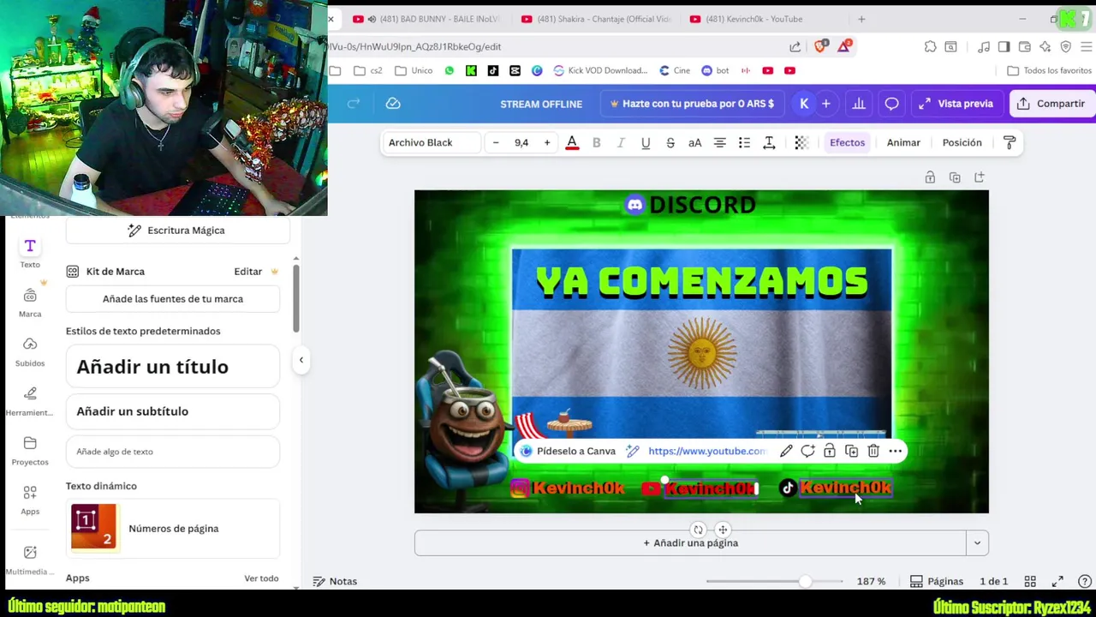Duplicate page icon above canvas
Image resolution: width=1096 pixels, height=617 pixels.
coord(955,177)
